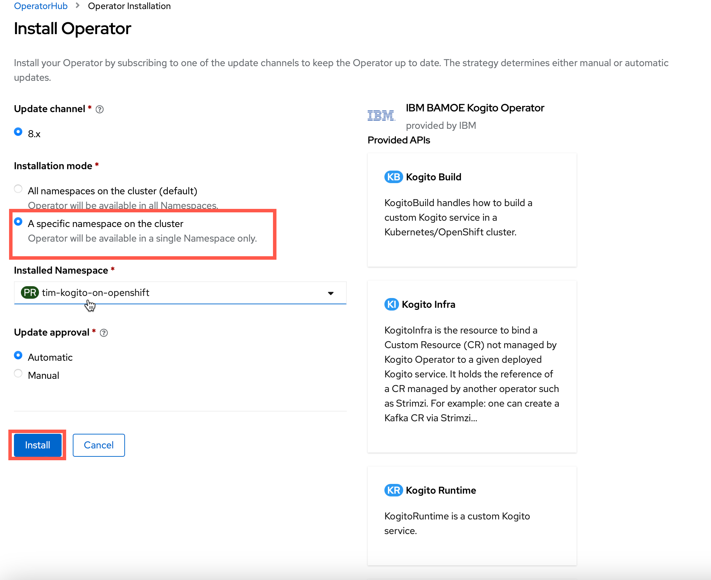The image size is (711, 580).
Task: Open the OperatorHub breadcrumb link
Action: click(41, 6)
